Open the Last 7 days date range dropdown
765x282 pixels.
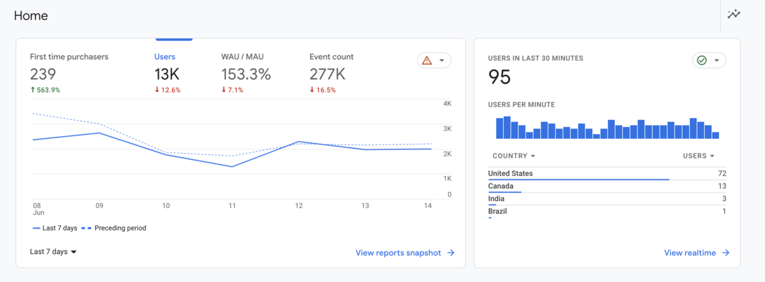53,252
